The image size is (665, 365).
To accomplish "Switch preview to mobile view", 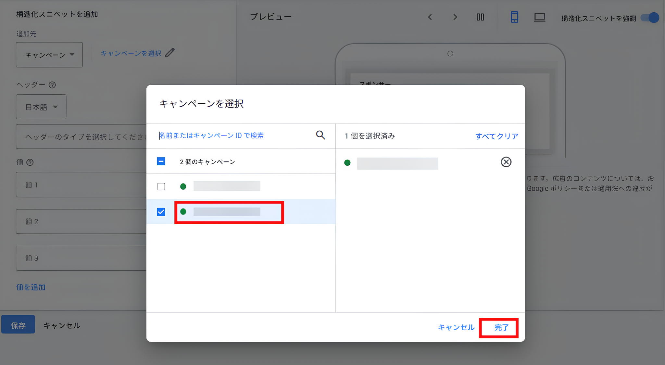I will 514,17.
